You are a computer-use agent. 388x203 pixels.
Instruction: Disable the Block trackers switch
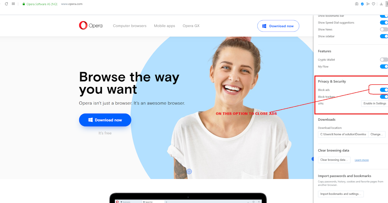pos(384,97)
